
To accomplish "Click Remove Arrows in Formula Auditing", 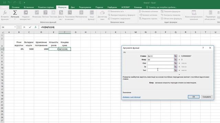I will tap(148, 18).
